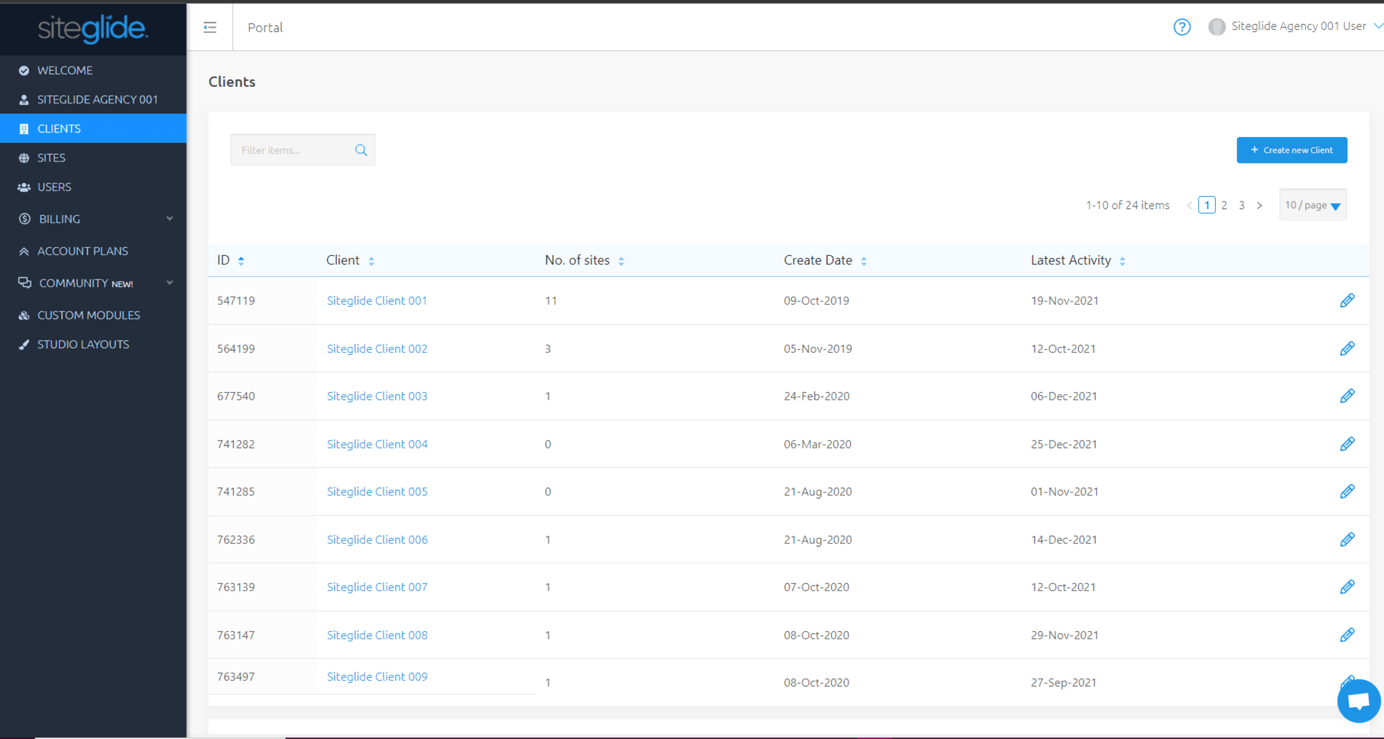Viewport: 1384px width, 739px height.
Task: Click ID cell 564199
Action: click(236, 349)
